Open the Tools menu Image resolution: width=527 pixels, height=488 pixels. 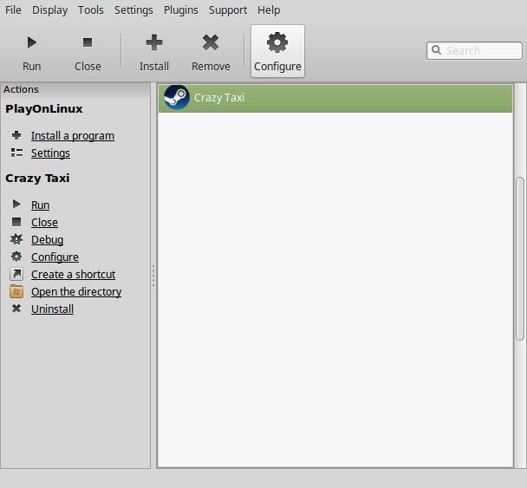[x=91, y=10]
